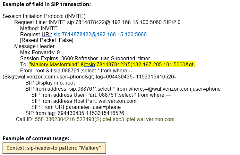Open the sip:7814878422@192.168.15.100:5060 Request-URI link
Image resolution: width=240 pixels, height=155 pixels.
pyautogui.click(x=100, y=34)
